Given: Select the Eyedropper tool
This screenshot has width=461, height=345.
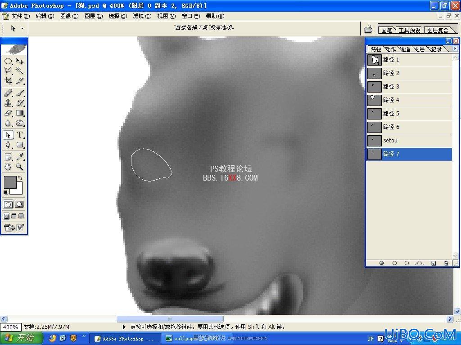Looking at the screenshot, I should [x=19, y=157].
